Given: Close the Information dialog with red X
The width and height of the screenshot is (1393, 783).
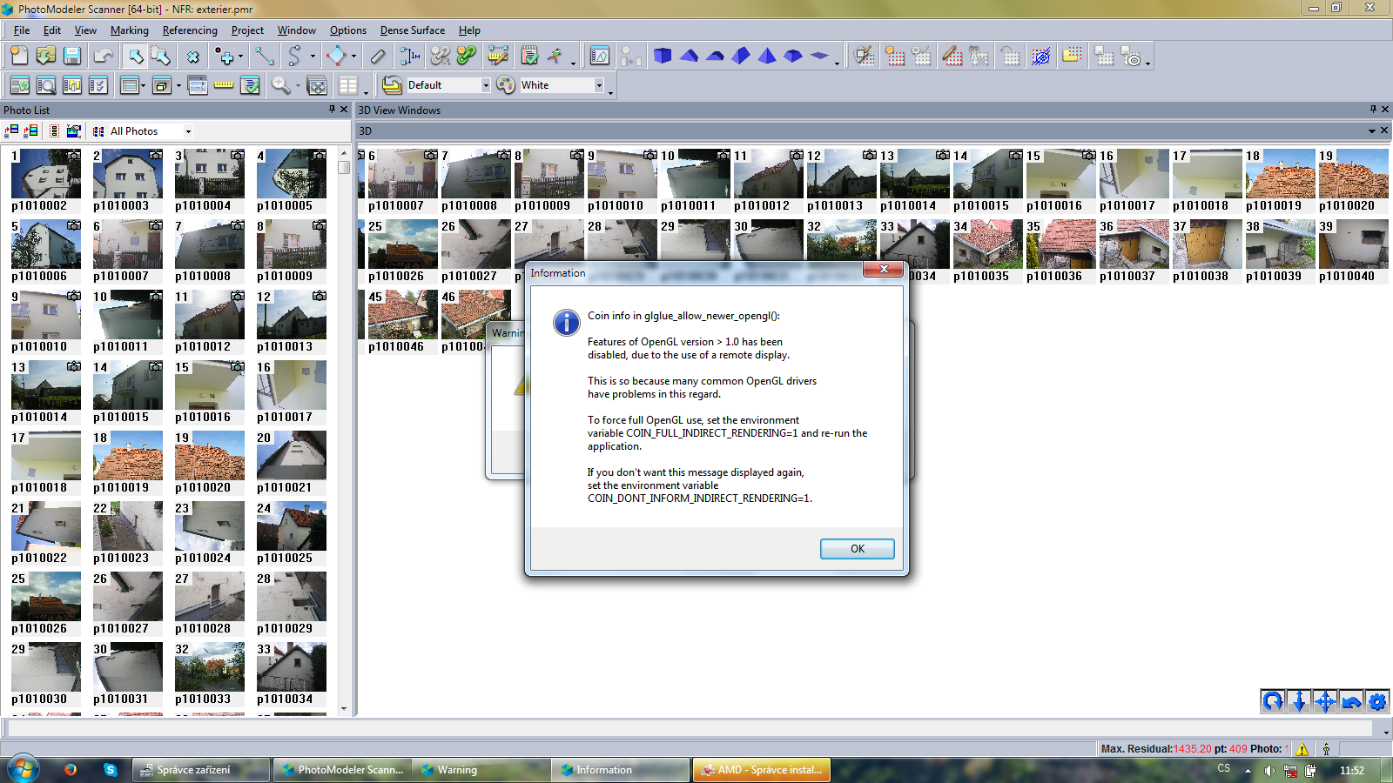Looking at the screenshot, I should pos(884,270).
